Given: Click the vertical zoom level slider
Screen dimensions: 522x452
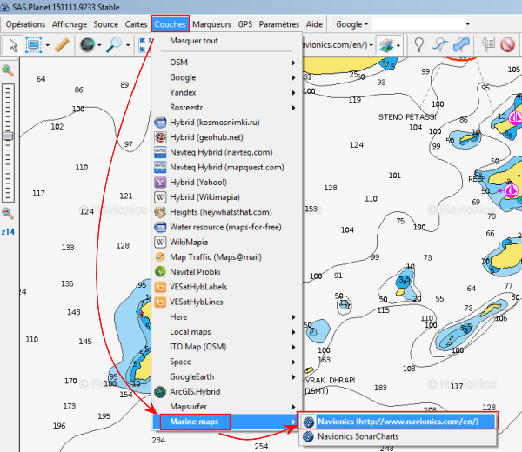Looking at the screenshot, I should pos(8,143).
